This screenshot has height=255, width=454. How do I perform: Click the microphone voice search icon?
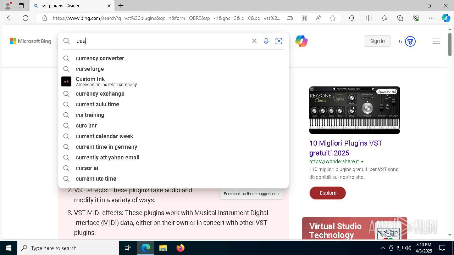click(266, 41)
